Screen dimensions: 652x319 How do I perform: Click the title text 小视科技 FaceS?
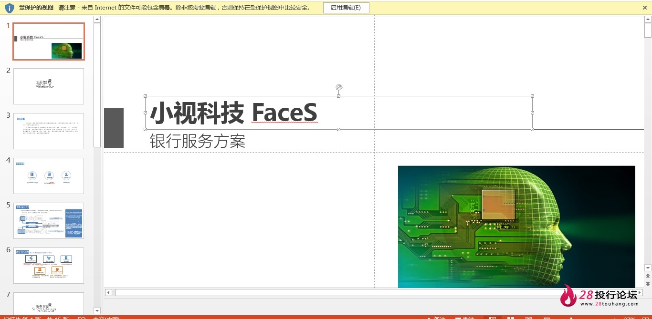pos(233,113)
